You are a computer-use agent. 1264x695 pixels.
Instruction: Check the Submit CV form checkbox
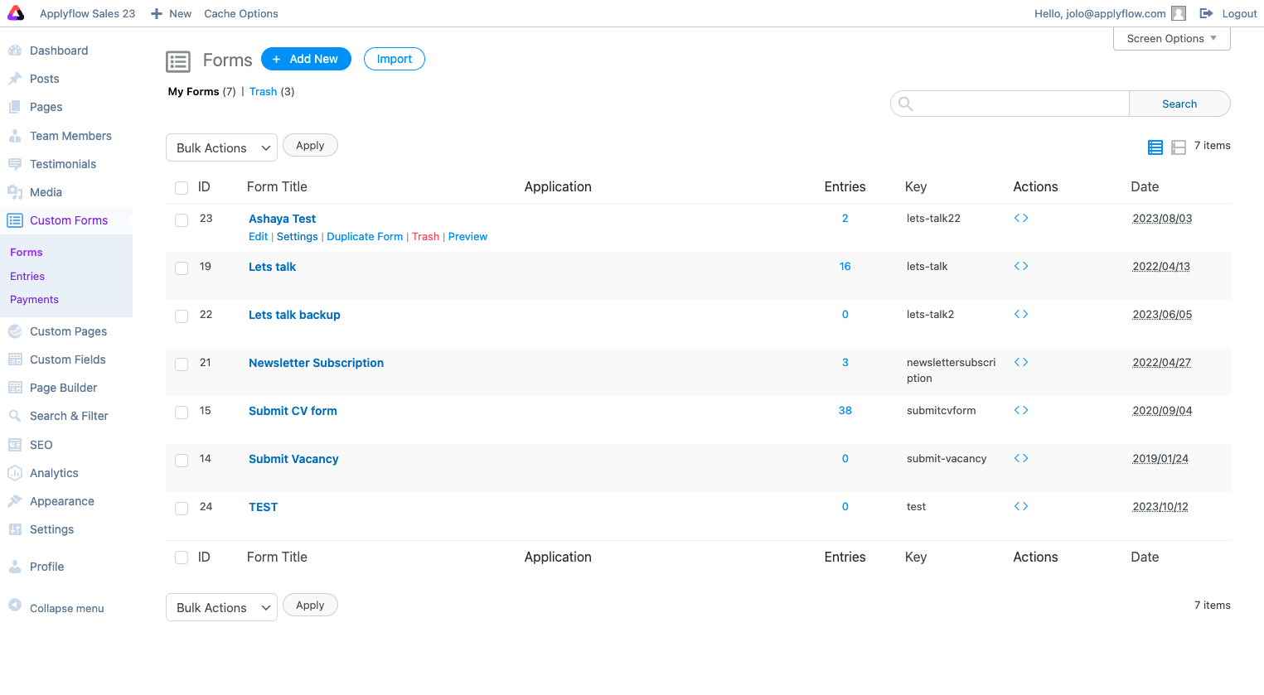182,413
